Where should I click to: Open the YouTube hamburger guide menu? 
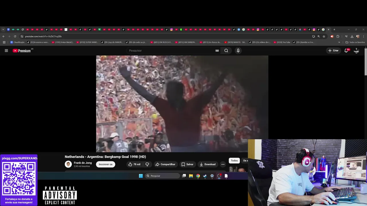pyautogui.click(x=6, y=51)
